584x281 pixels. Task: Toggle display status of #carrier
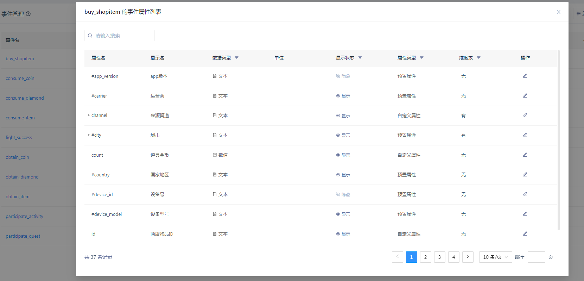(x=343, y=96)
